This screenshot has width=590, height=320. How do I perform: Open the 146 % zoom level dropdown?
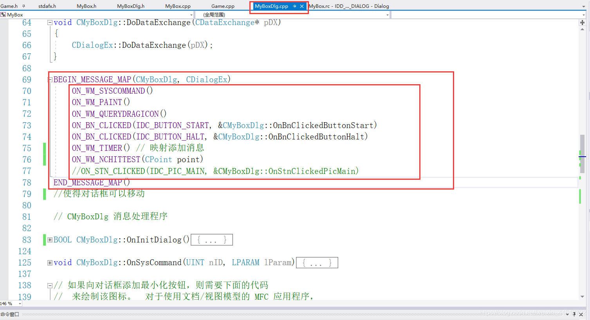coord(20,304)
